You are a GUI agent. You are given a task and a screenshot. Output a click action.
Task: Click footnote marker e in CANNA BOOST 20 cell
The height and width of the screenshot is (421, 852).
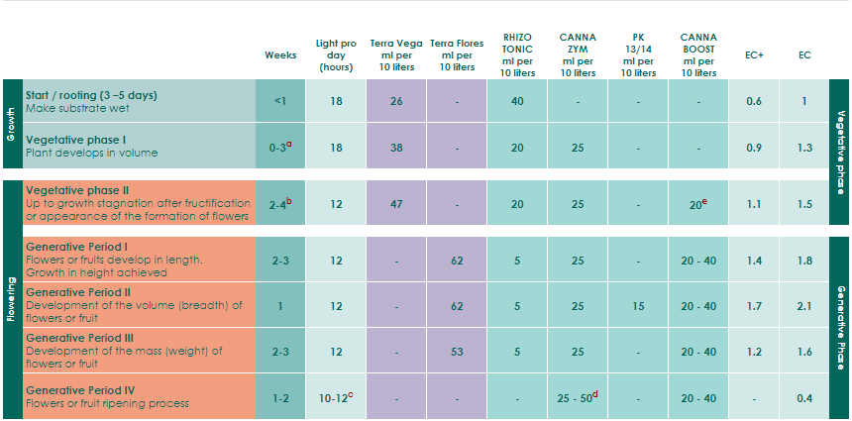click(704, 201)
